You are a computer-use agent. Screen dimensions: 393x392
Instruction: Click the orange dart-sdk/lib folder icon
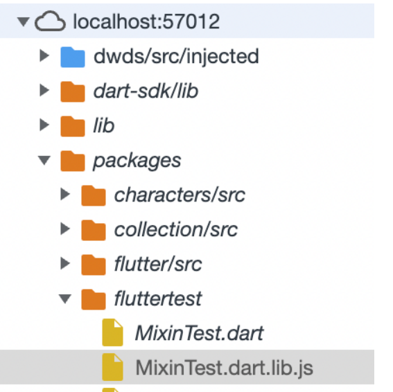point(73,91)
